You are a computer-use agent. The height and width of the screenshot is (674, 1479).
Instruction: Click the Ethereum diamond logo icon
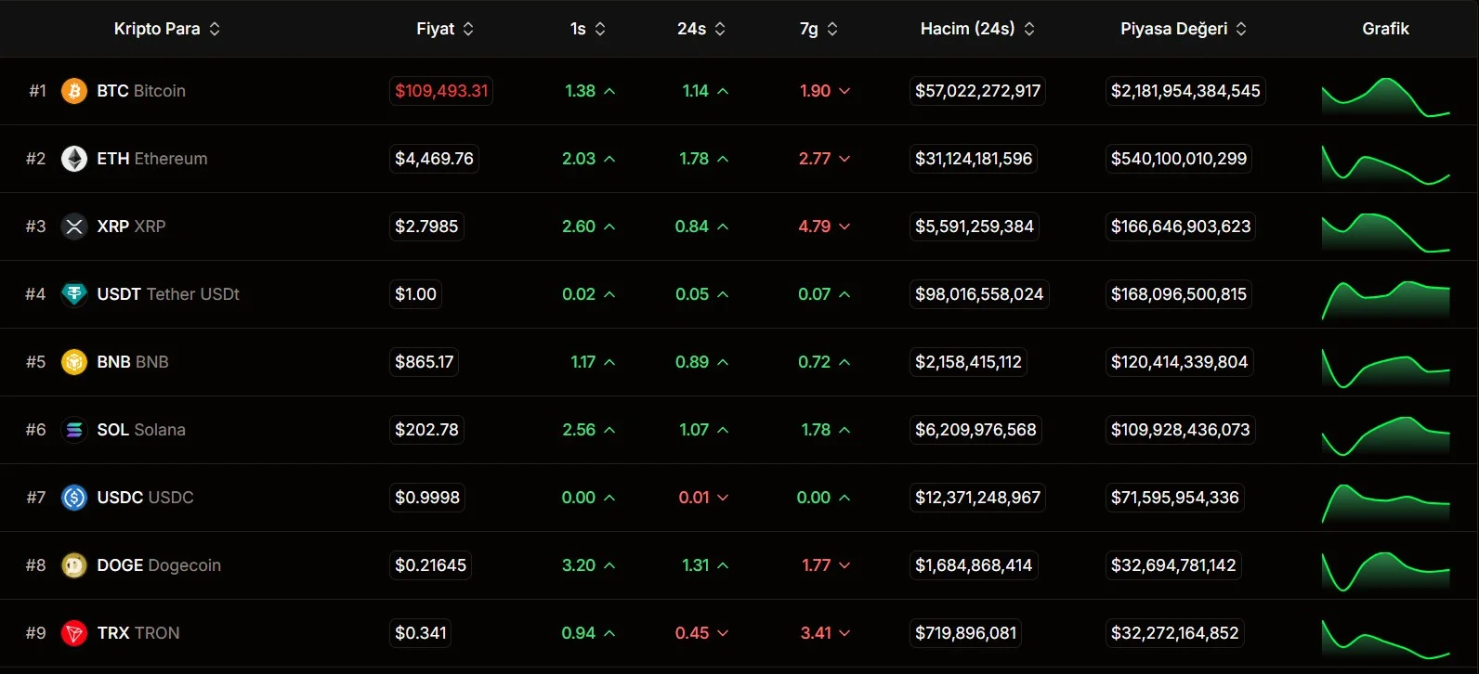coord(74,159)
